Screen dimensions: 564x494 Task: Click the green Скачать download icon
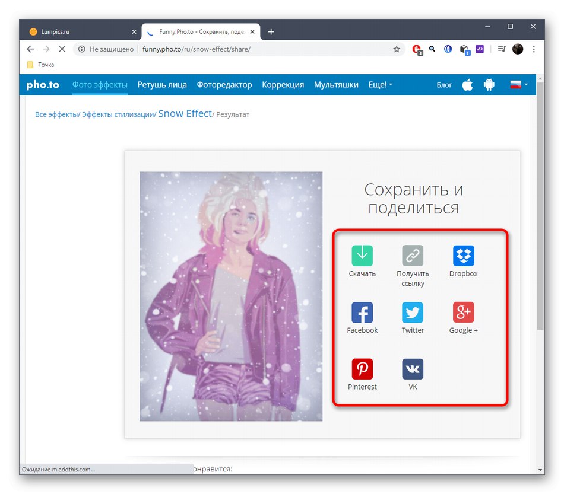click(362, 256)
